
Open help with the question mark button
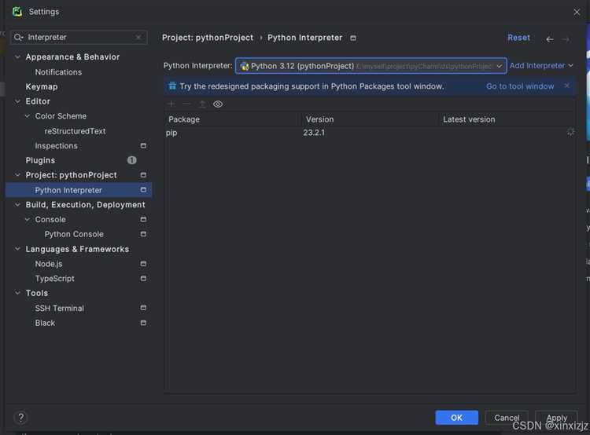(x=20, y=418)
